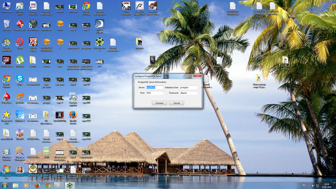Select the ICMIZER desktop shortcut
The image size is (336, 189).
(x=86, y=171)
